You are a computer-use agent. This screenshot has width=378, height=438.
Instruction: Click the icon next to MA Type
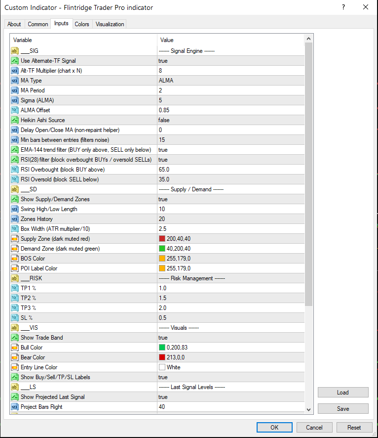point(15,81)
